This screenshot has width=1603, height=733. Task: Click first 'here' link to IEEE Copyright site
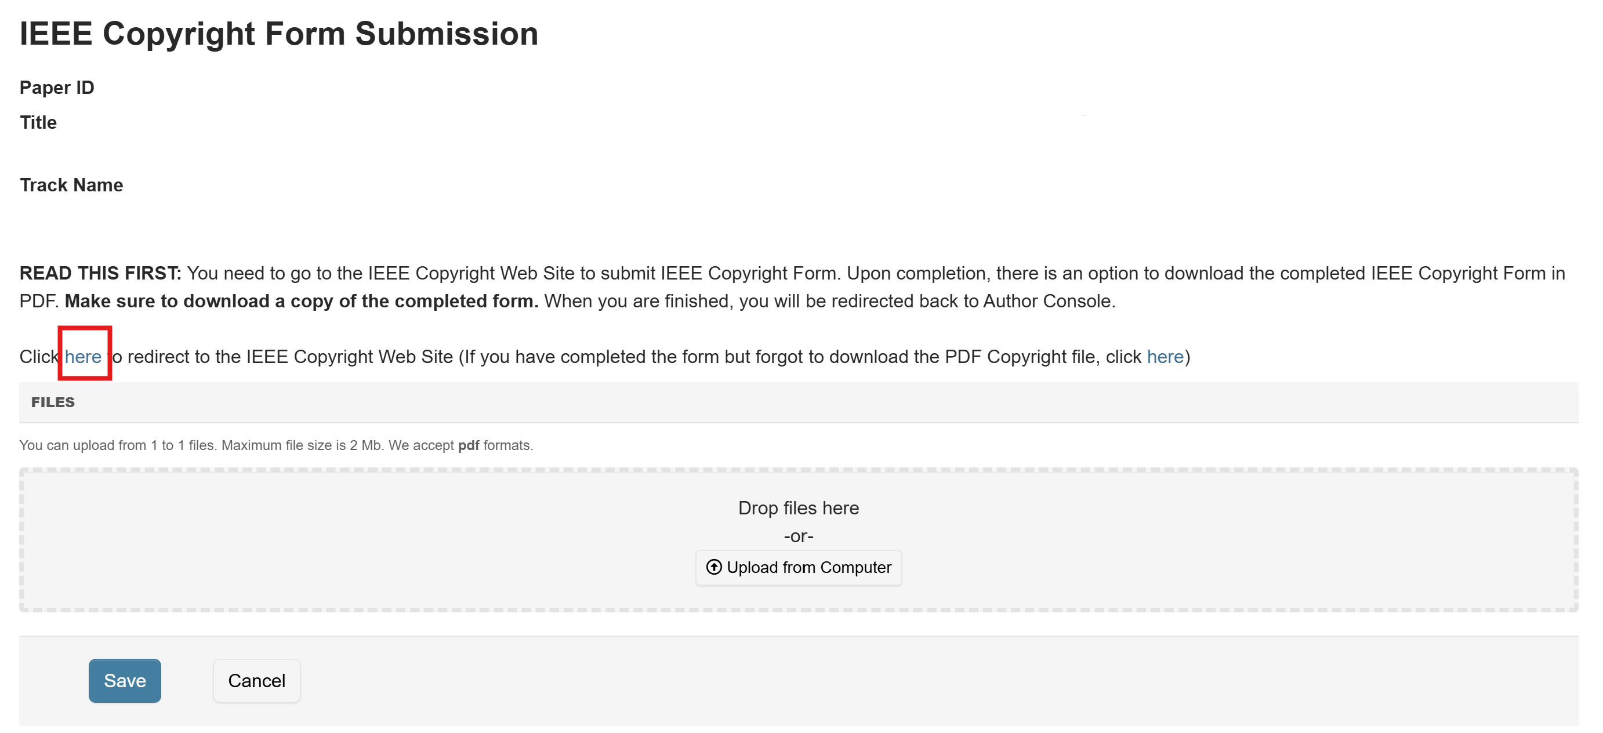[x=83, y=357]
